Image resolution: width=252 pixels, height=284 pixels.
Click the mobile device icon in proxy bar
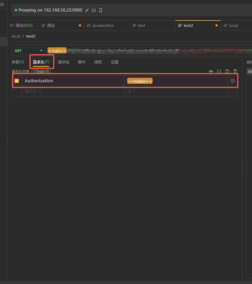tap(101, 10)
